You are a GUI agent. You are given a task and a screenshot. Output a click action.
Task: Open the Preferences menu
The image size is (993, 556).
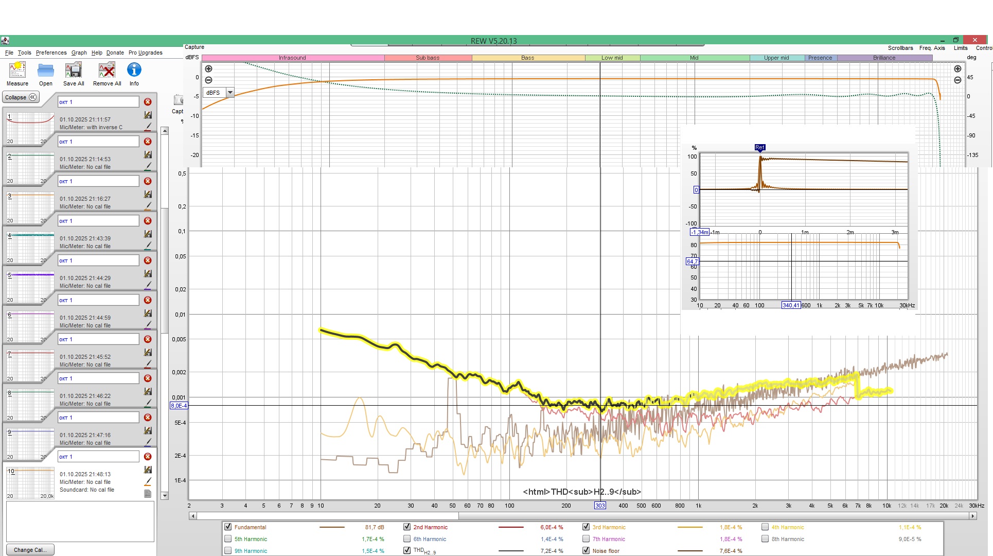(51, 53)
